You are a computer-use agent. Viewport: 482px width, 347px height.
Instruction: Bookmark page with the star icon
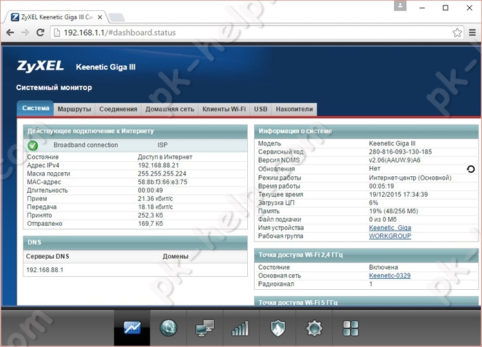(457, 32)
